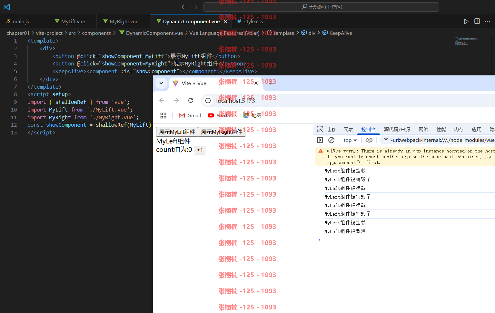Click DynamicComponent.vue breadcrumb item
This screenshot has height=313, width=495.
[x=151, y=33]
